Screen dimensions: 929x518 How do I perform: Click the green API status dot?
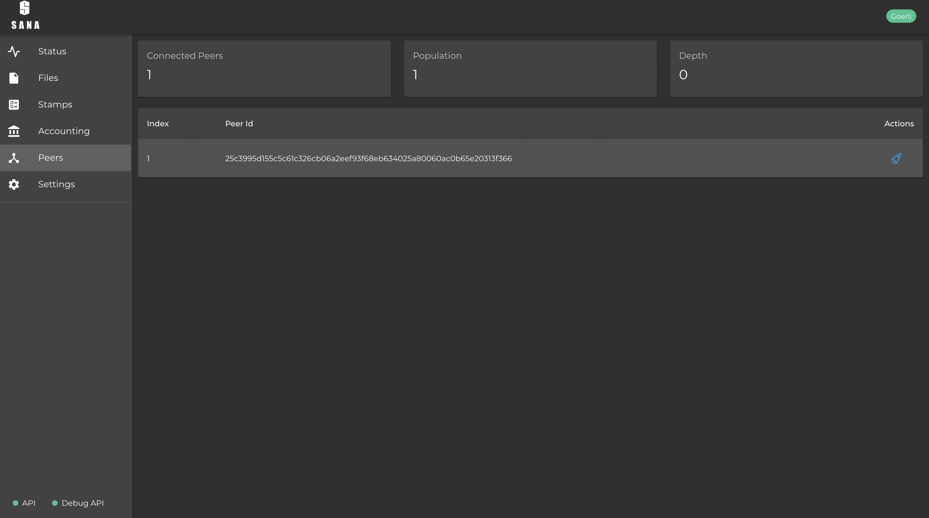16,503
